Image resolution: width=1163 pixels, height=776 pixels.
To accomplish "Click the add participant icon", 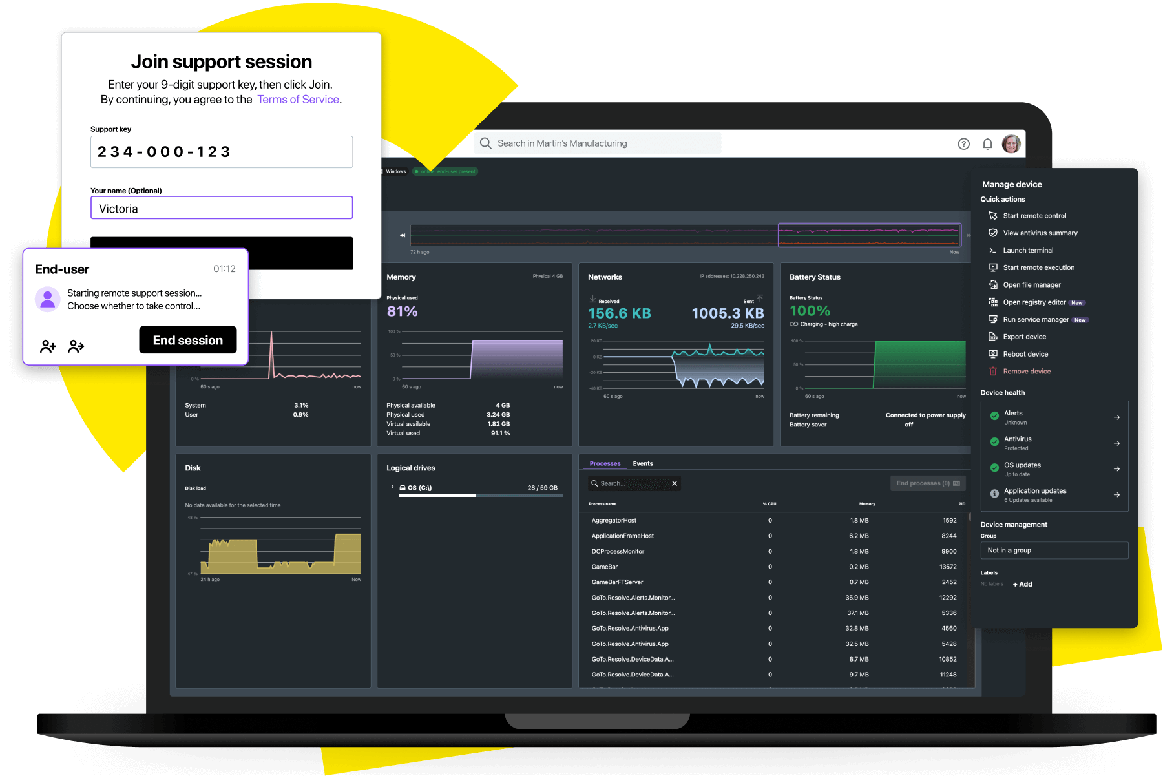I will [48, 347].
